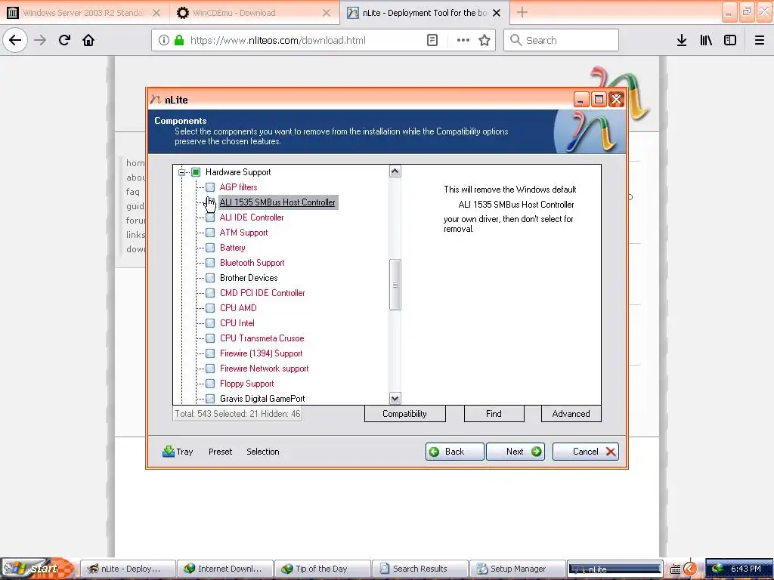Show site information icon in address bar
The image size is (774, 580).
pyautogui.click(x=164, y=40)
